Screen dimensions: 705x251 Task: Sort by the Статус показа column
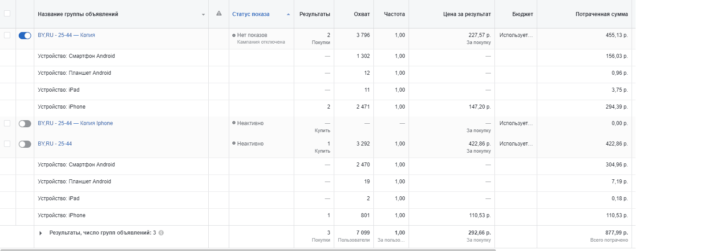click(x=251, y=14)
